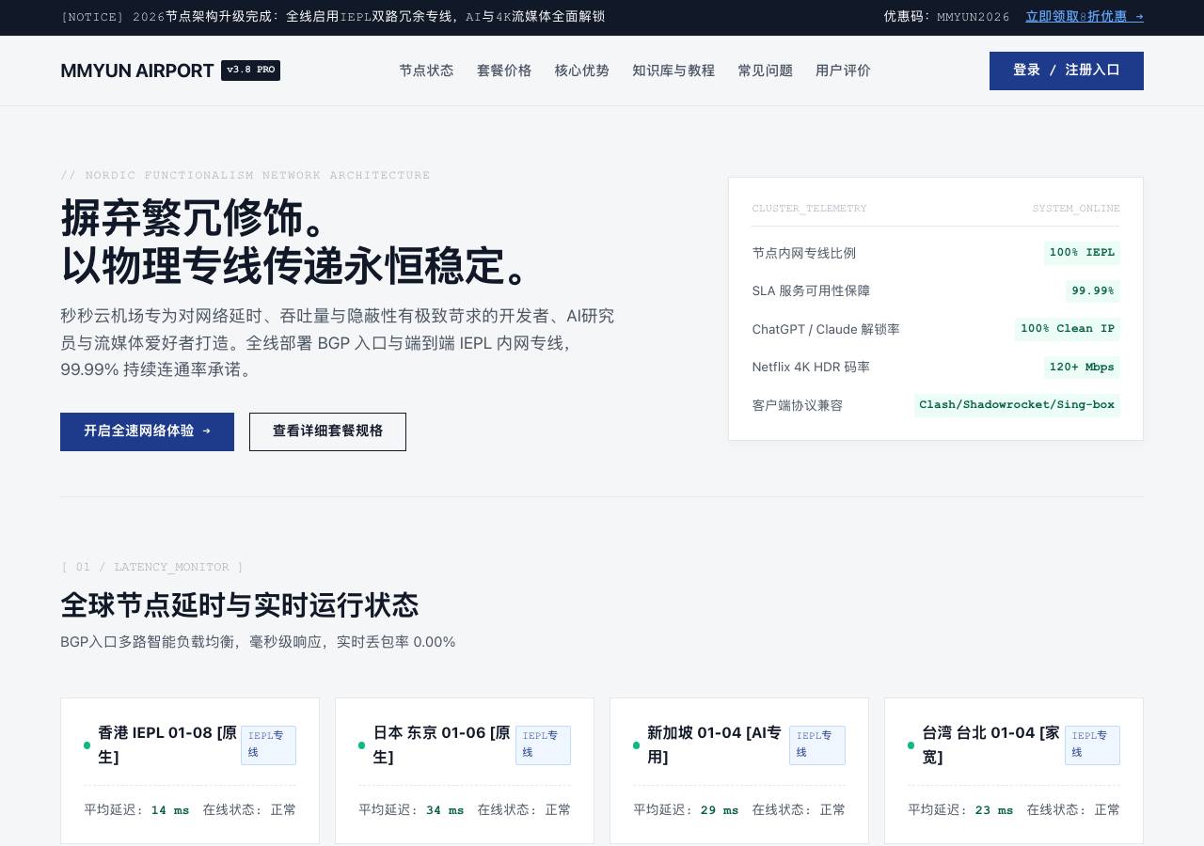Screen dimensions: 1204x846
Task: Click the MMYUN AIRPORT logo
Action: [137, 70]
